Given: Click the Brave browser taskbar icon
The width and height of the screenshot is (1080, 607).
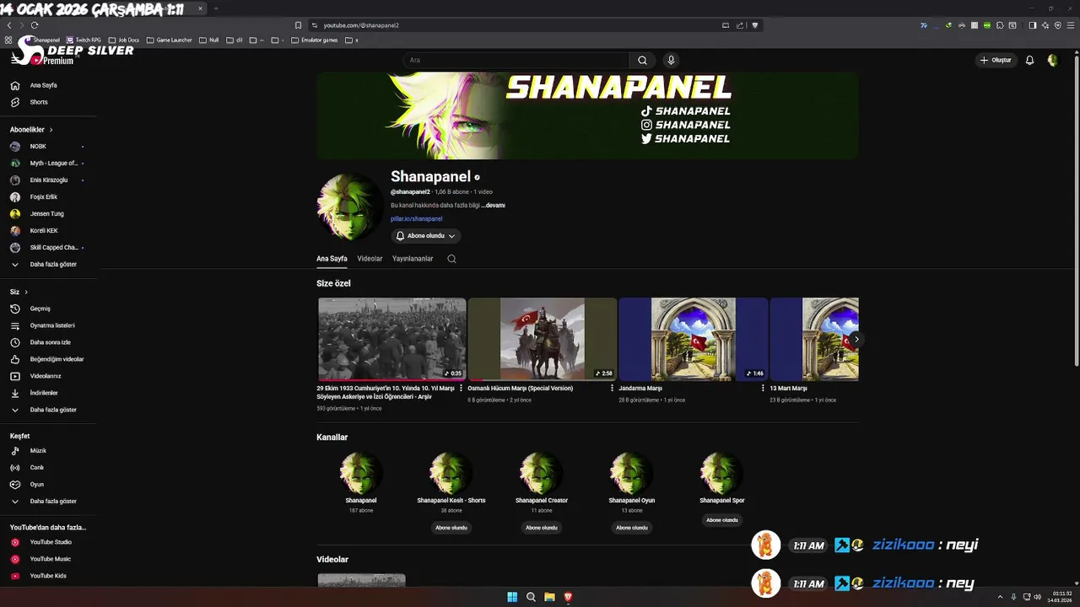Looking at the screenshot, I should (x=568, y=597).
